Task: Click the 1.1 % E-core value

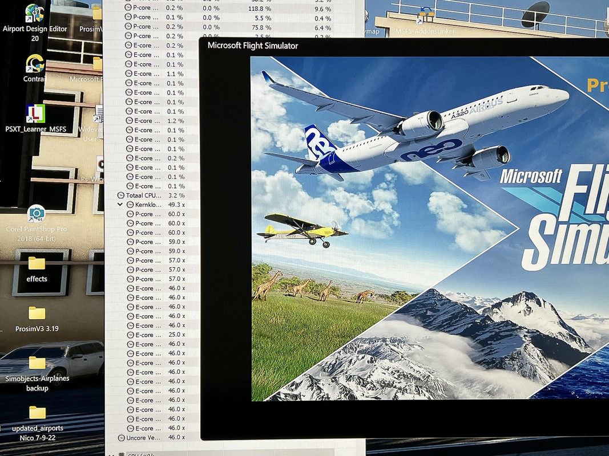Action: tap(175, 74)
